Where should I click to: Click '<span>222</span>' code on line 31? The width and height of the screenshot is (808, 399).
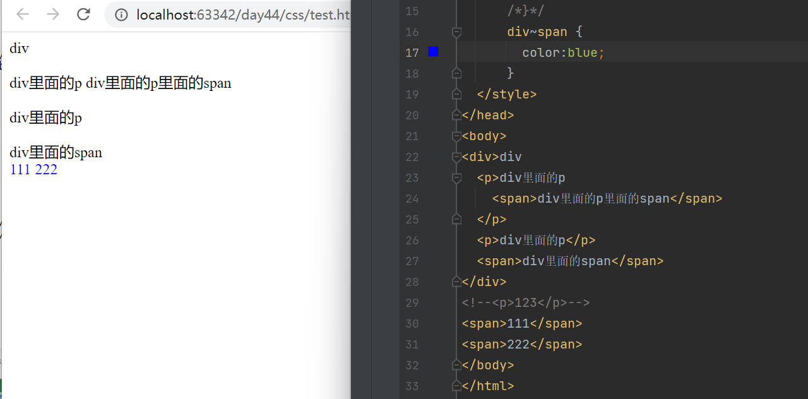click(522, 344)
